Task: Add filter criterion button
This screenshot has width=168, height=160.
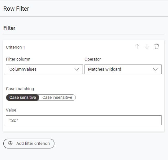Action: (x=29, y=143)
